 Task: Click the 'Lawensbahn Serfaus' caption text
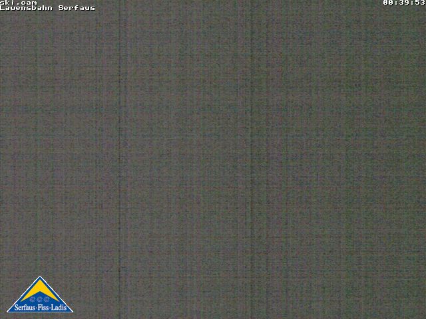[47, 8]
